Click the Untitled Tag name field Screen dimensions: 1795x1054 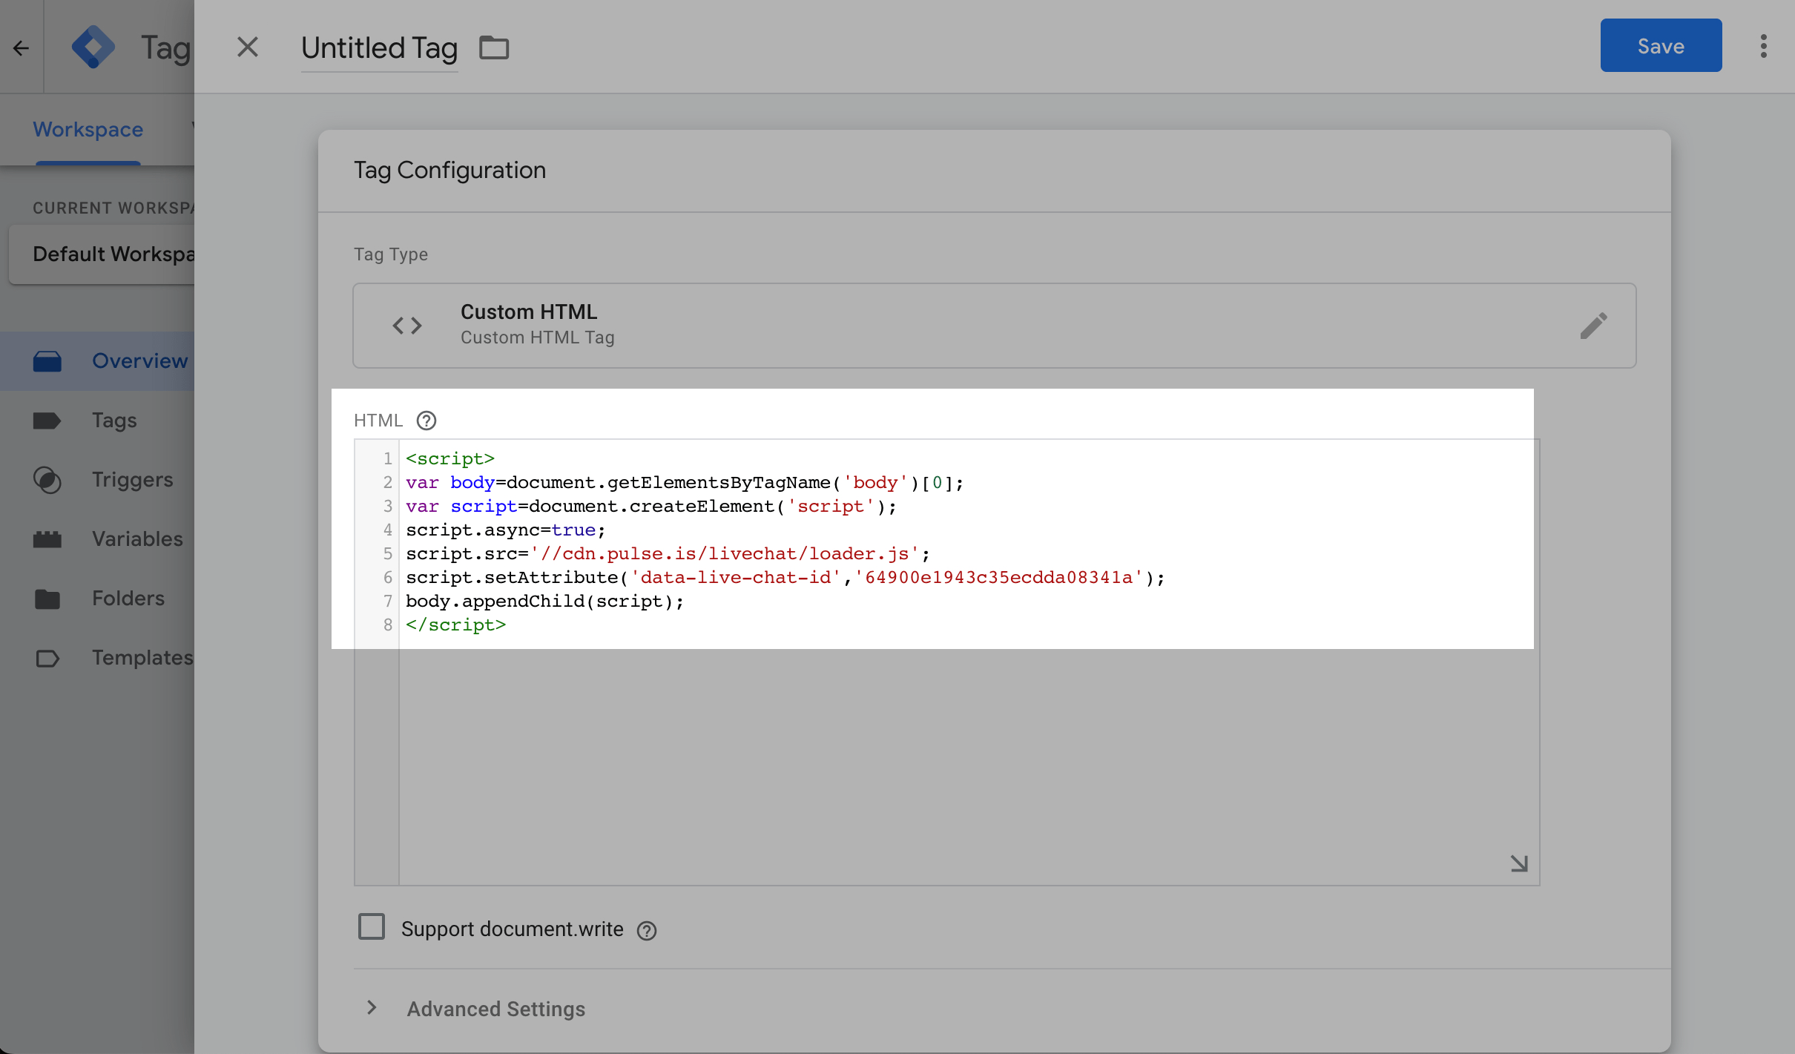pos(379,47)
